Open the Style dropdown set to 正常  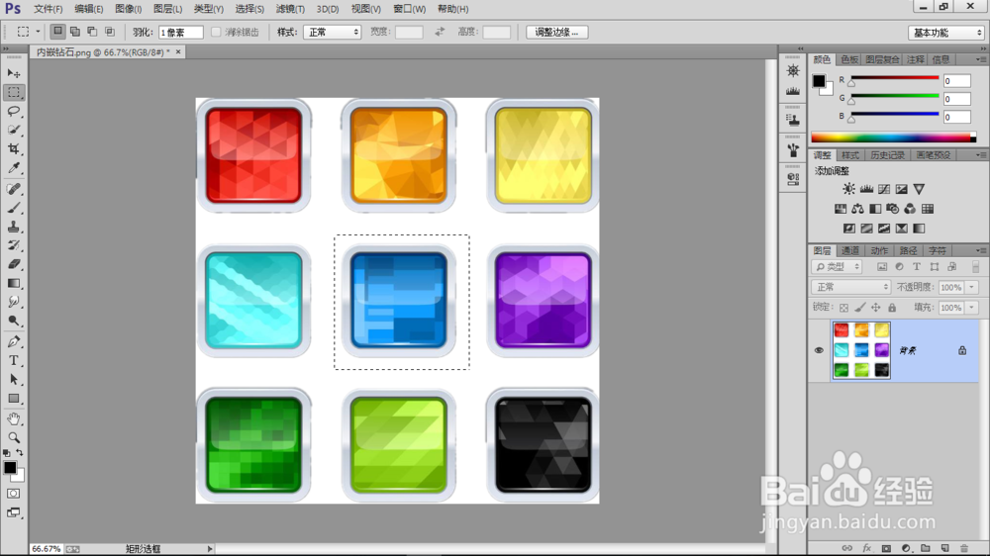click(332, 33)
